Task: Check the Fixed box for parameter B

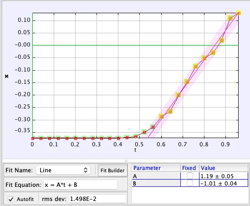Action: click(x=190, y=183)
